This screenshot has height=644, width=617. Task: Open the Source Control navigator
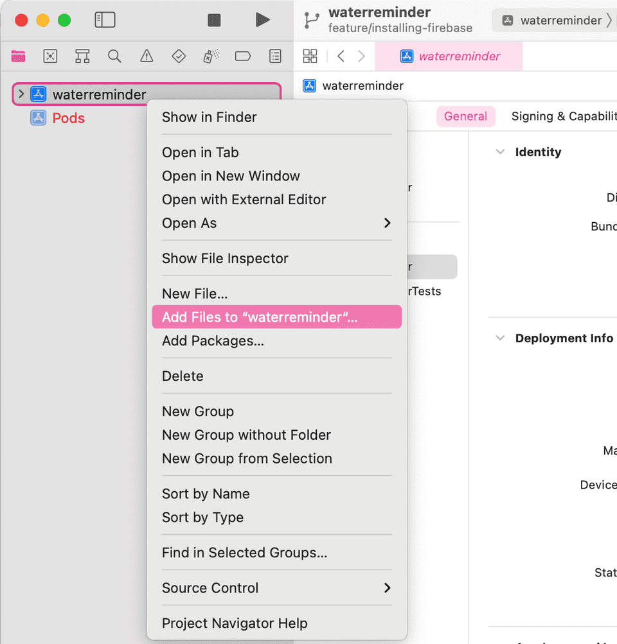tap(50, 57)
